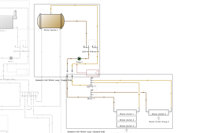Viewport: 203px width, 133px height.
Task: Click the greyed-out Pump 1 symbol
Action: pyautogui.click(x=11, y=58)
